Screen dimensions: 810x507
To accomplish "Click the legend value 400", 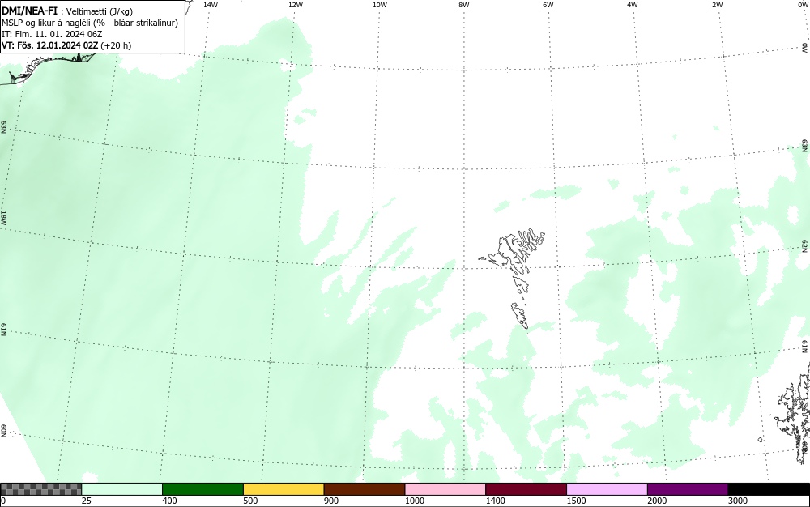I will [169, 501].
